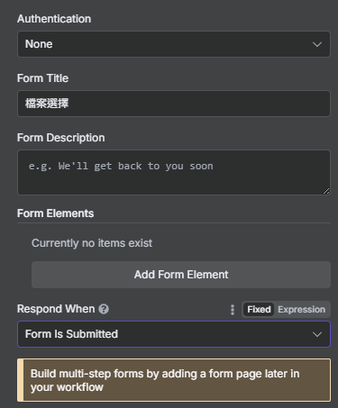Image resolution: width=338 pixels, height=408 pixels.
Task: Click the chevron on Form Is Submitted dropdown
Action: tap(317, 334)
